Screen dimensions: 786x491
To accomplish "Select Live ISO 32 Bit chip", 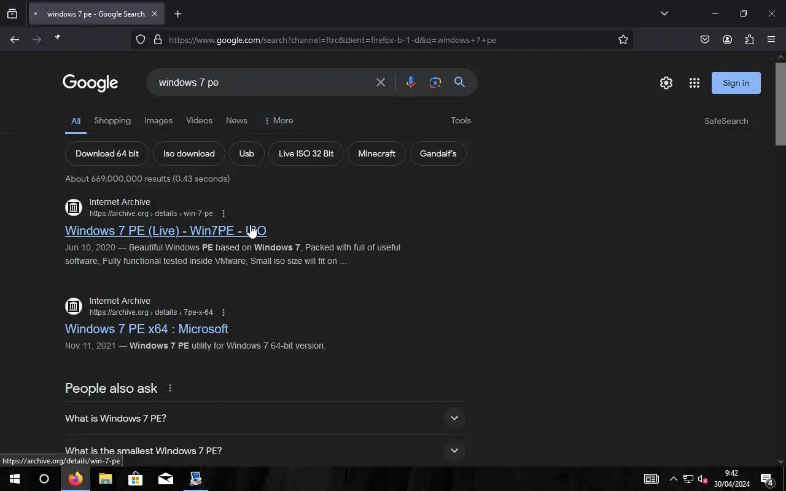I will pyautogui.click(x=306, y=153).
